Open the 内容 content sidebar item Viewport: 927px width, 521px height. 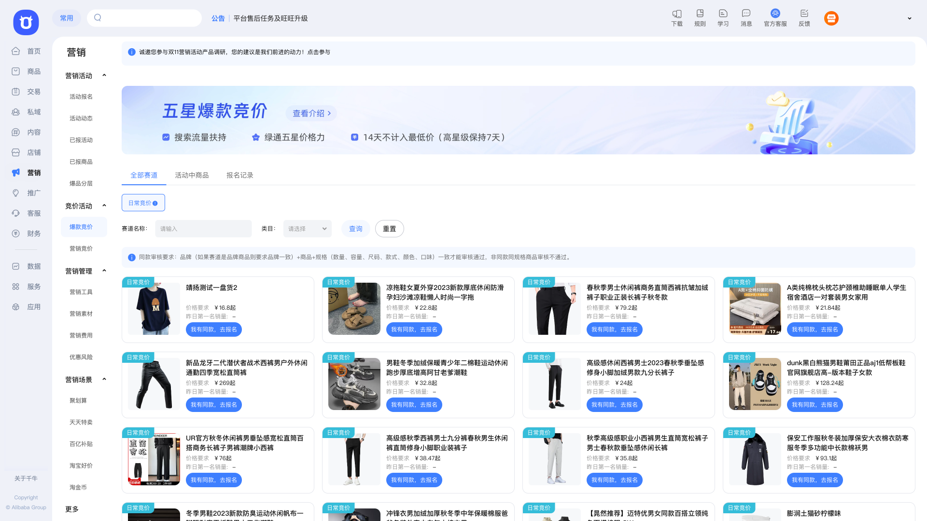tap(26, 132)
